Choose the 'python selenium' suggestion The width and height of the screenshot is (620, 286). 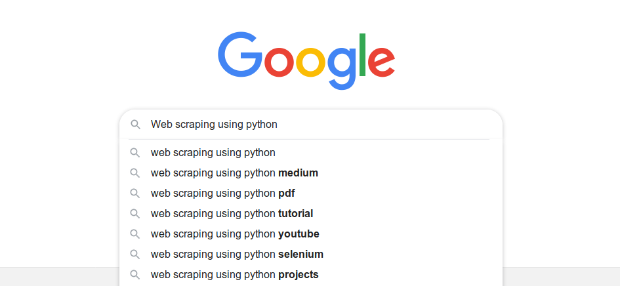(311, 255)
